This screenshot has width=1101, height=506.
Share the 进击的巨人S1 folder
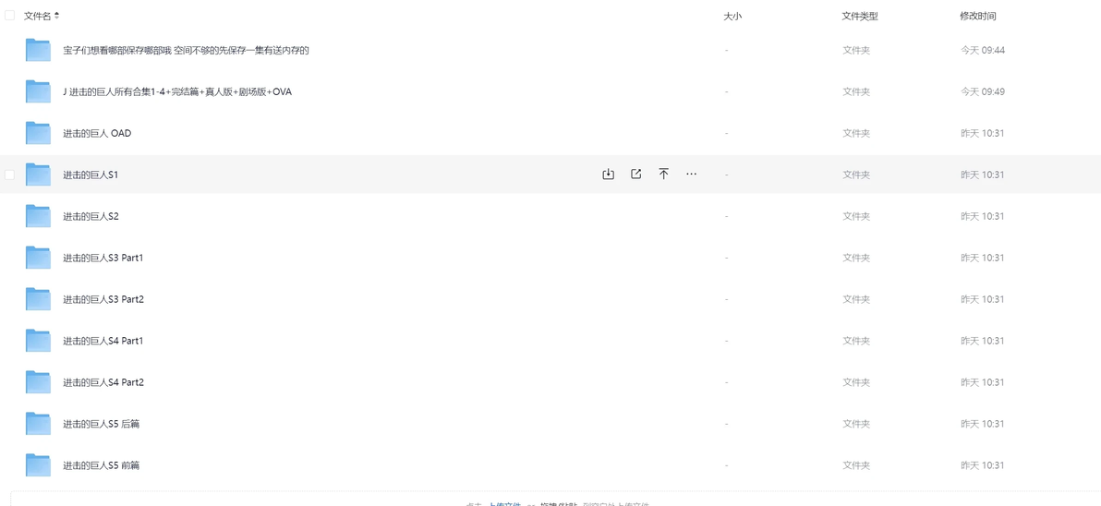pyautogui.click(x=636, y=174)
